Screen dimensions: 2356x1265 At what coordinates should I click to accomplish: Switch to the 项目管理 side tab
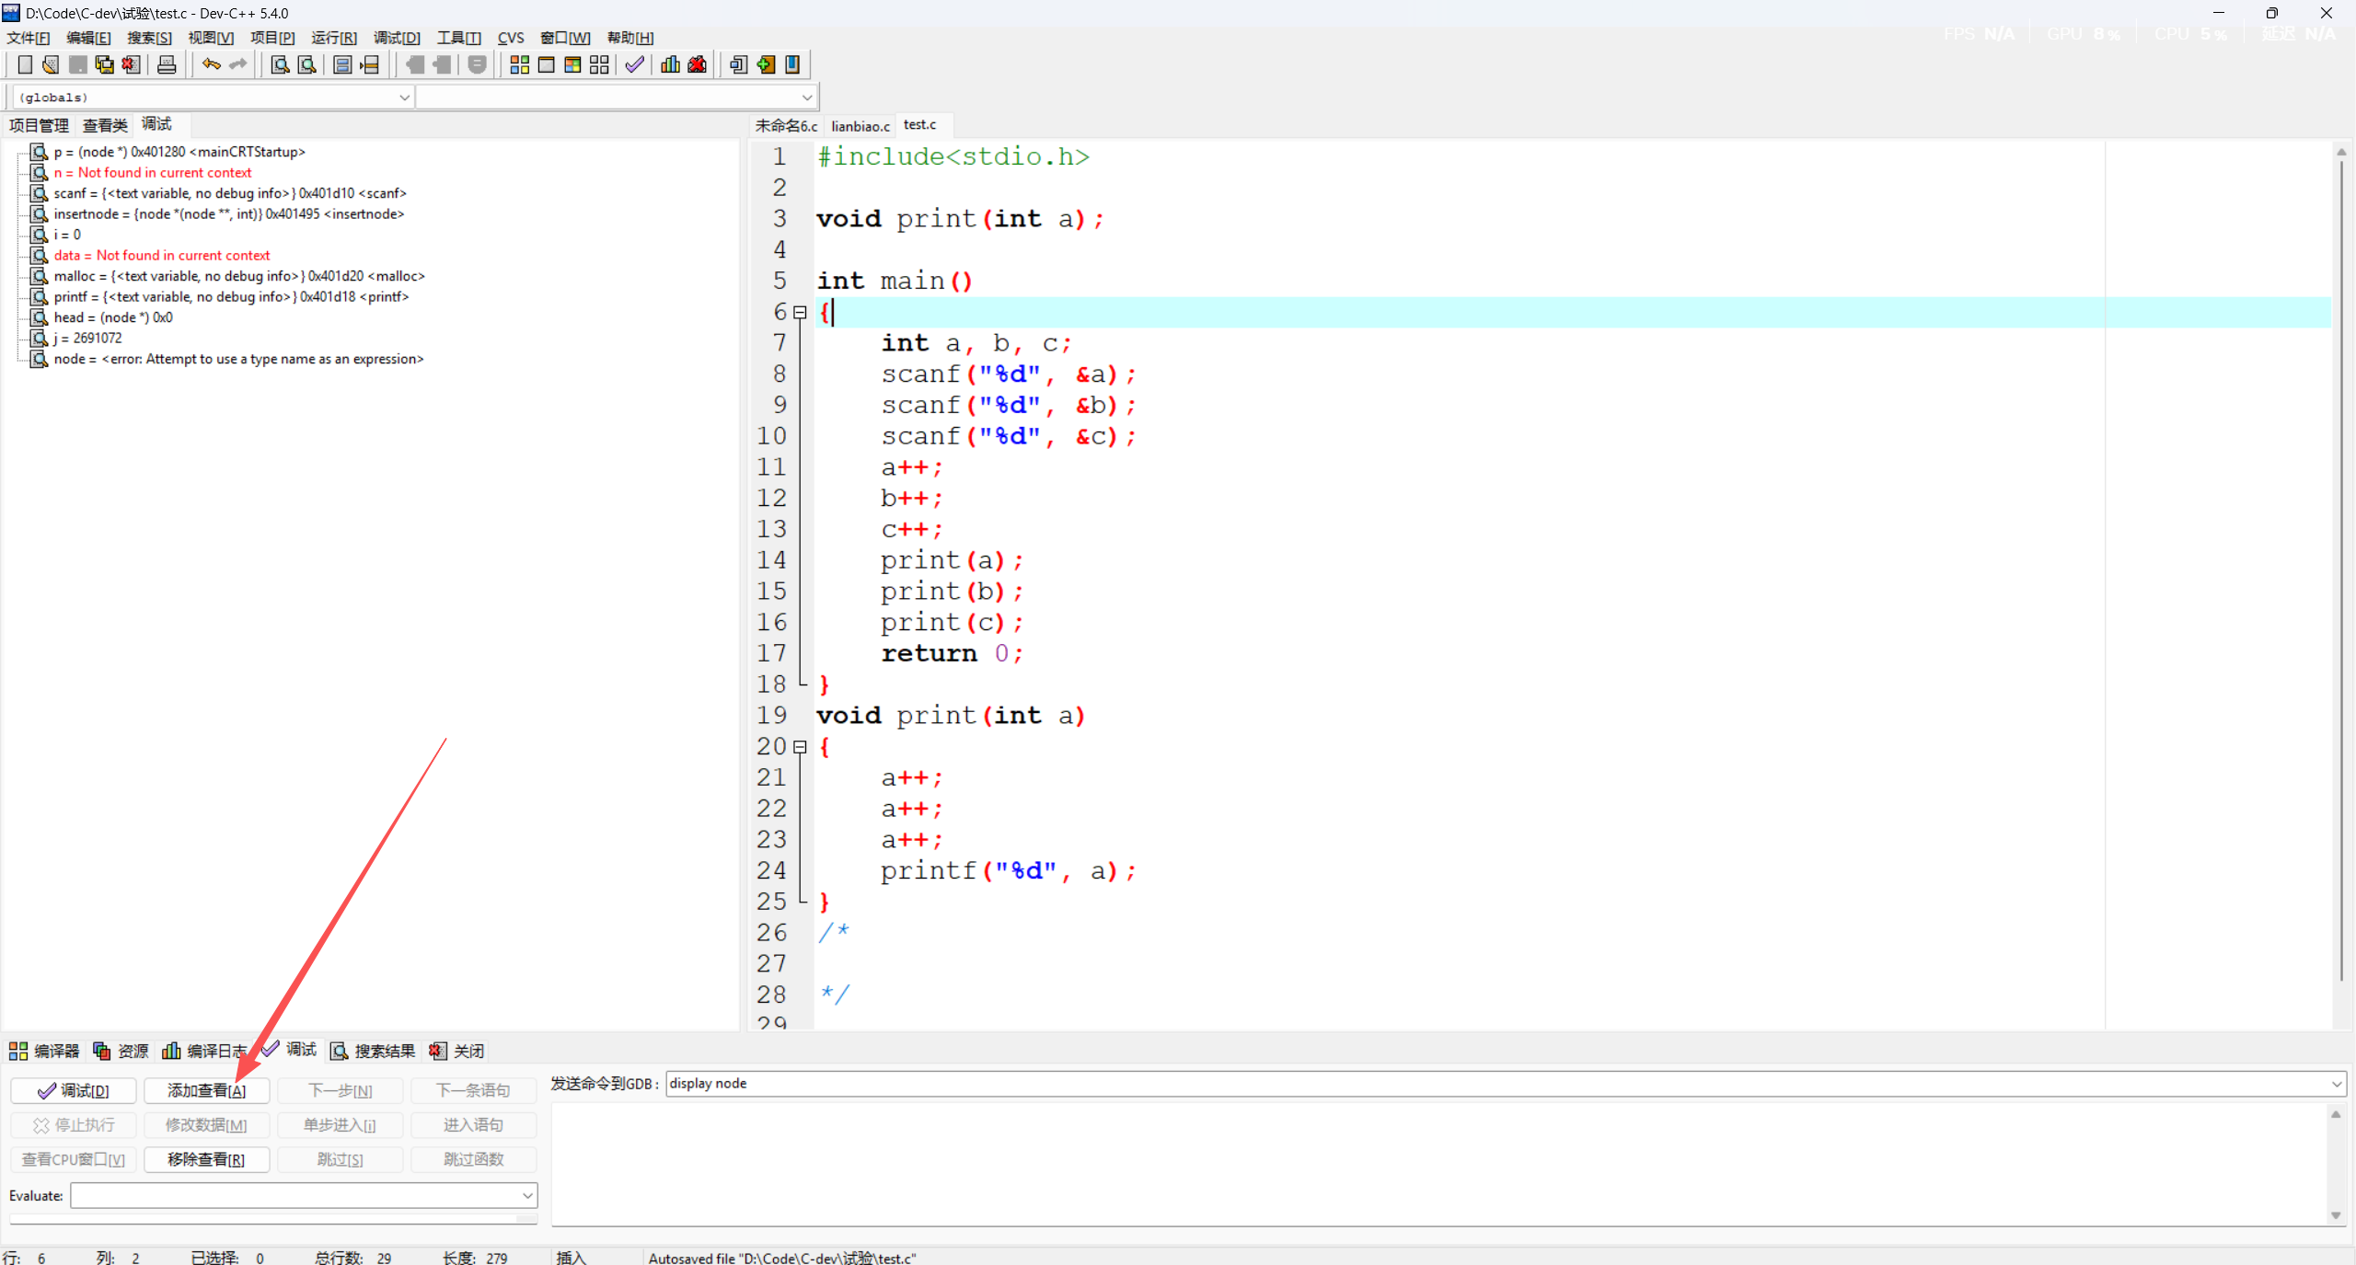click(x=39, y=125)
